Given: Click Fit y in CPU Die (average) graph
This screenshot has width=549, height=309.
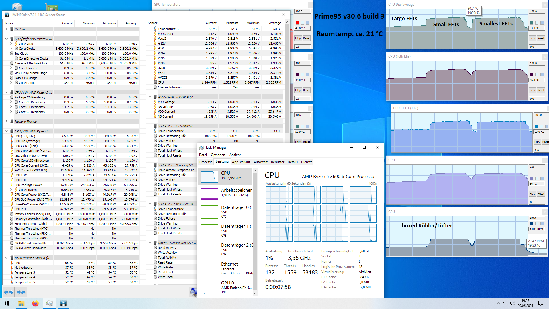Looking at the screenshot, I should tap(532, 38).
